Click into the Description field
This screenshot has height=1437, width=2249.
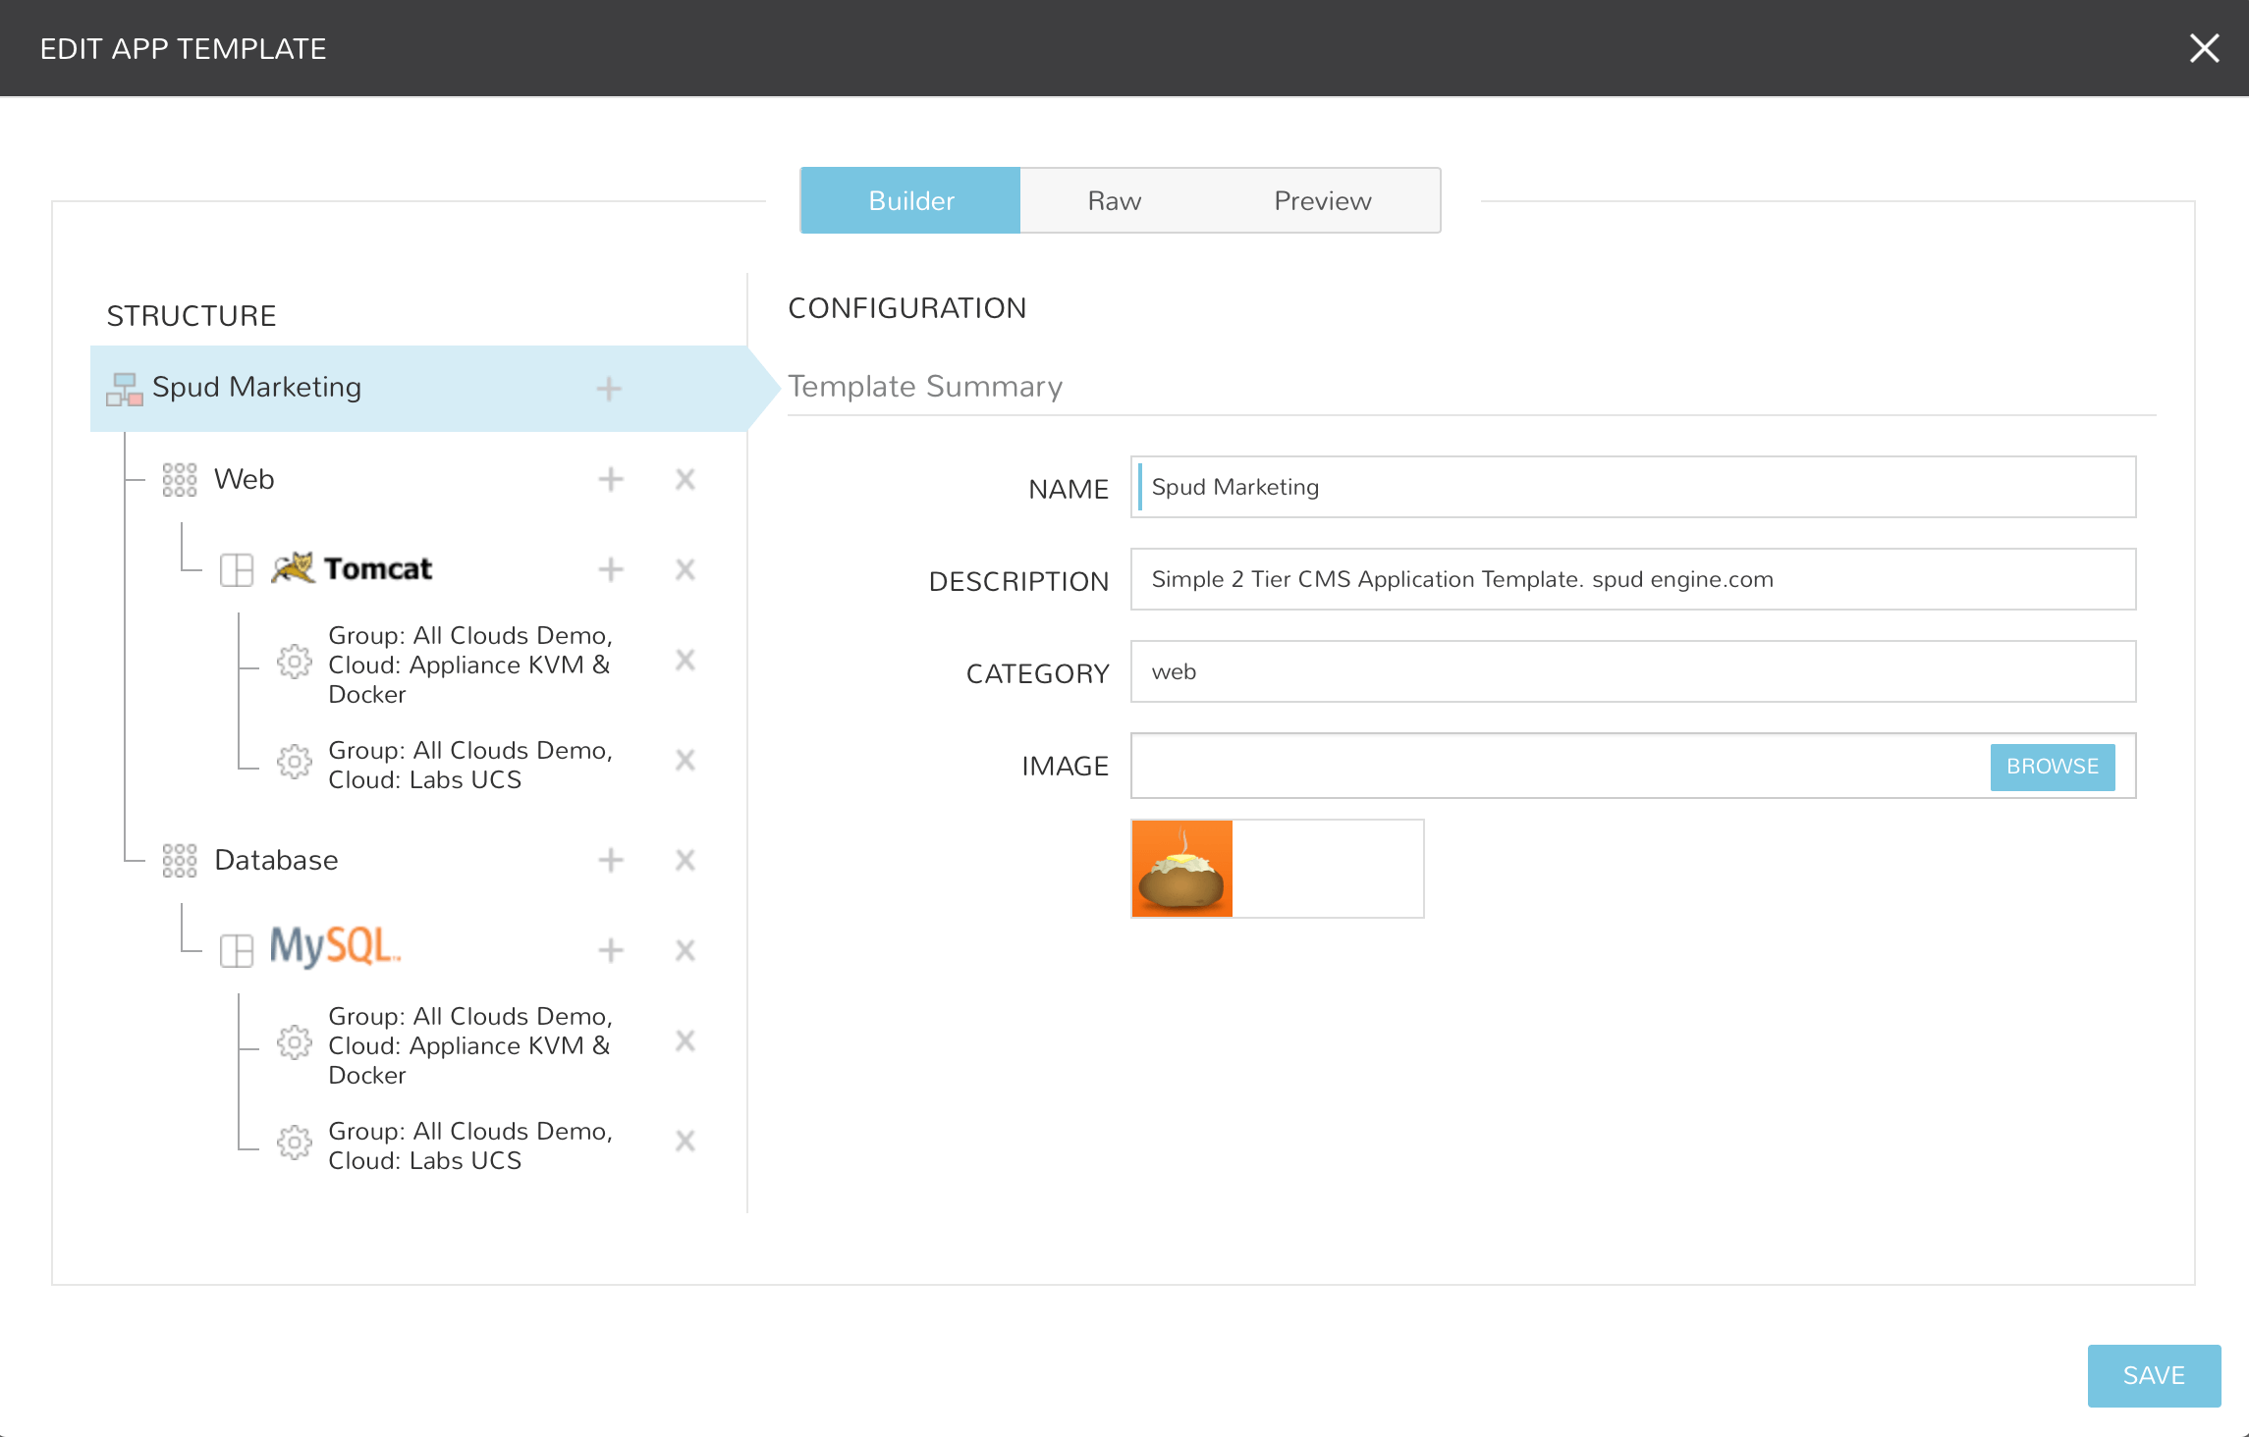pyautogui.click(x=1632, y=579)
